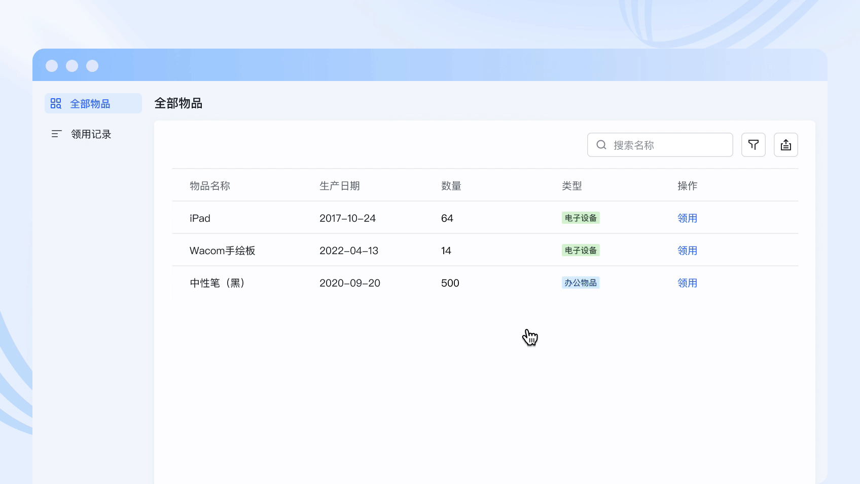Click the export icon button
This screenshot has width=860, height=484.
785,145
